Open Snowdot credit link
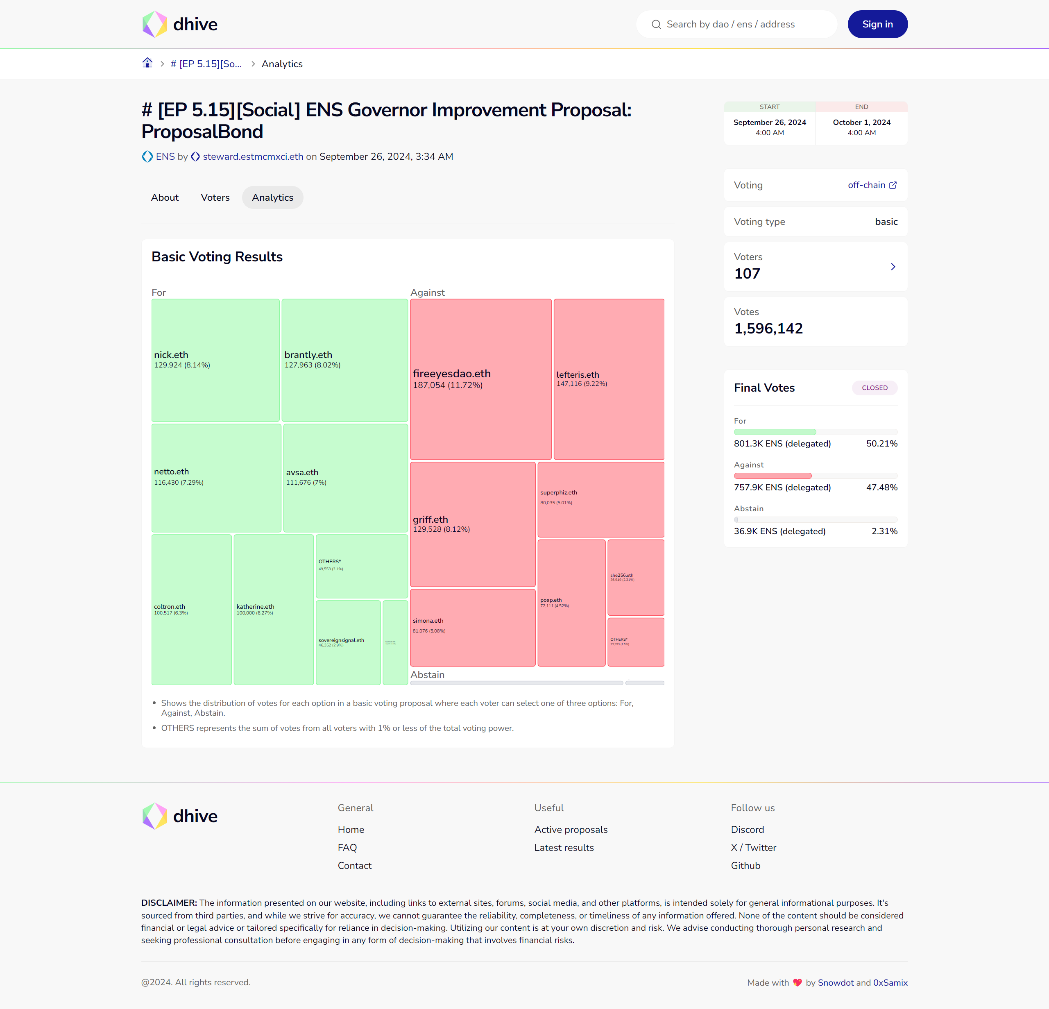The height and width of the screenshot is (1009, 1049). click(x=836, y=983)
